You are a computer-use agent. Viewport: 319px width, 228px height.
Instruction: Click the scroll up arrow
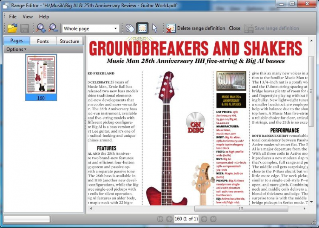(311, 41)
